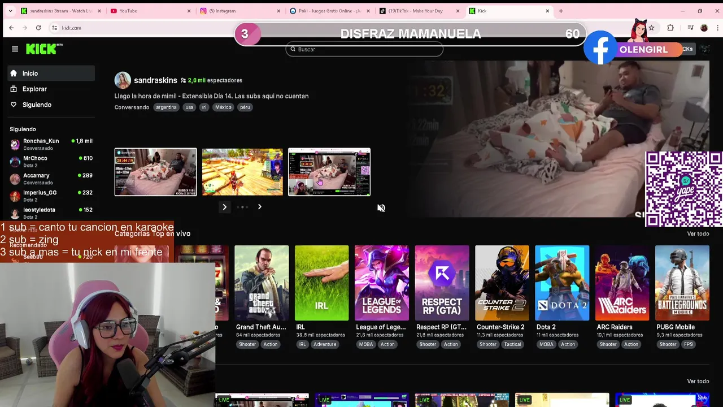This screenshot has height=407, width=723.
Task: Click the sandraskins channel avatar
Action: (x=123, y=80)
